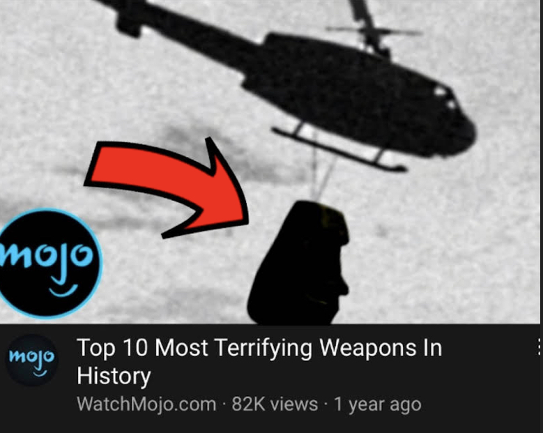This screenshot has height=433, width=543.
Task: Open the WatchMojo channel avatar icon
Action: tap(32, 360)
